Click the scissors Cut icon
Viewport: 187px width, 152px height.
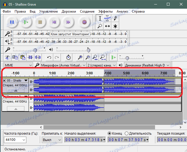(x=8, y=58)
